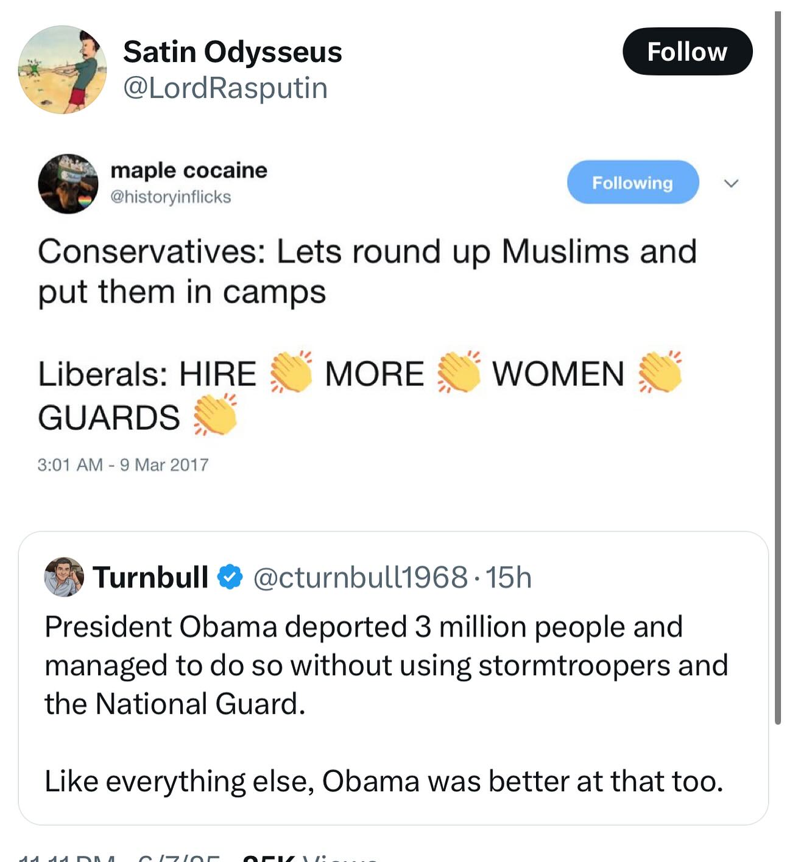This screenshot has width=787, height=862.
Task: Click the Satin Odysseus display name
Action: point(232,52)
